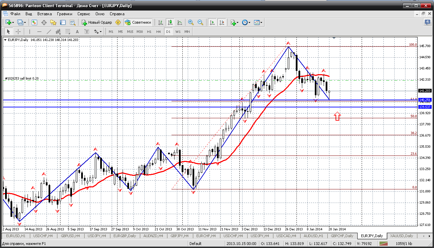
Task: Open the arrows objects icon
Action: [96, 32]
